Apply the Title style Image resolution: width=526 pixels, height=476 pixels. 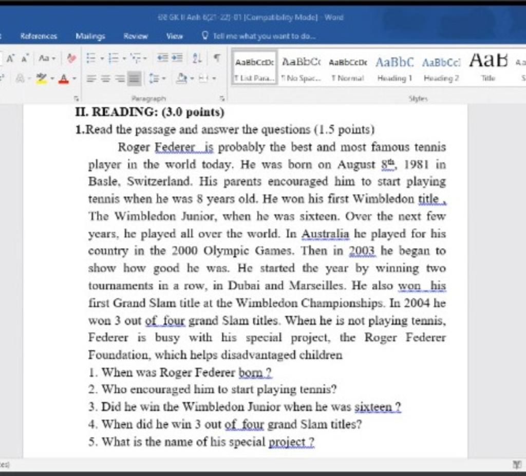pos(488,68)
